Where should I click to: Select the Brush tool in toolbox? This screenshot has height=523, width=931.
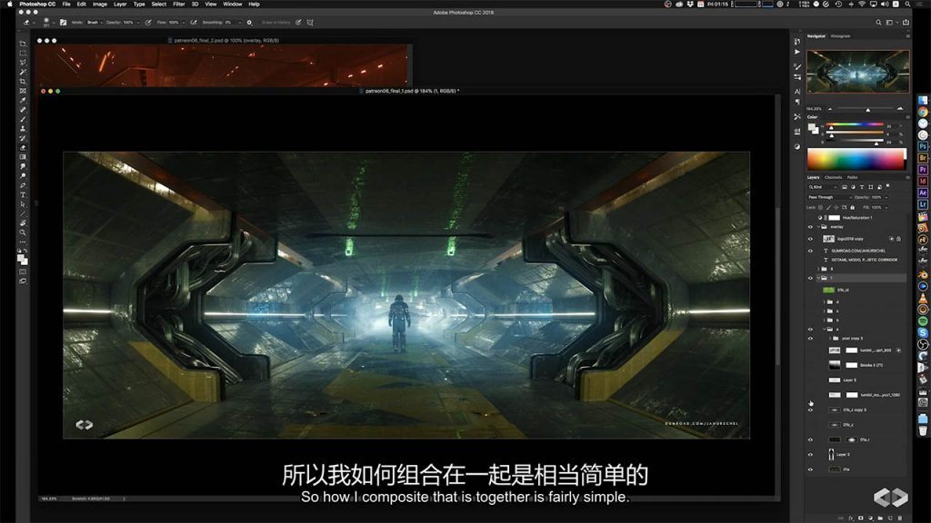tap(23, 120)
